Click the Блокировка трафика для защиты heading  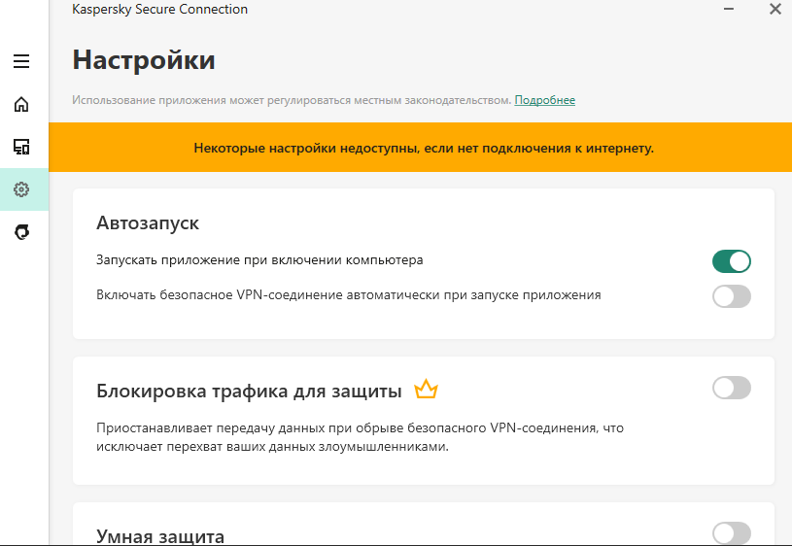click(249, 391)
